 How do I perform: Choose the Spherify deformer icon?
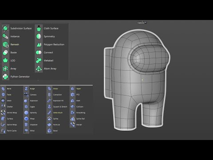[x=26, y=113]
